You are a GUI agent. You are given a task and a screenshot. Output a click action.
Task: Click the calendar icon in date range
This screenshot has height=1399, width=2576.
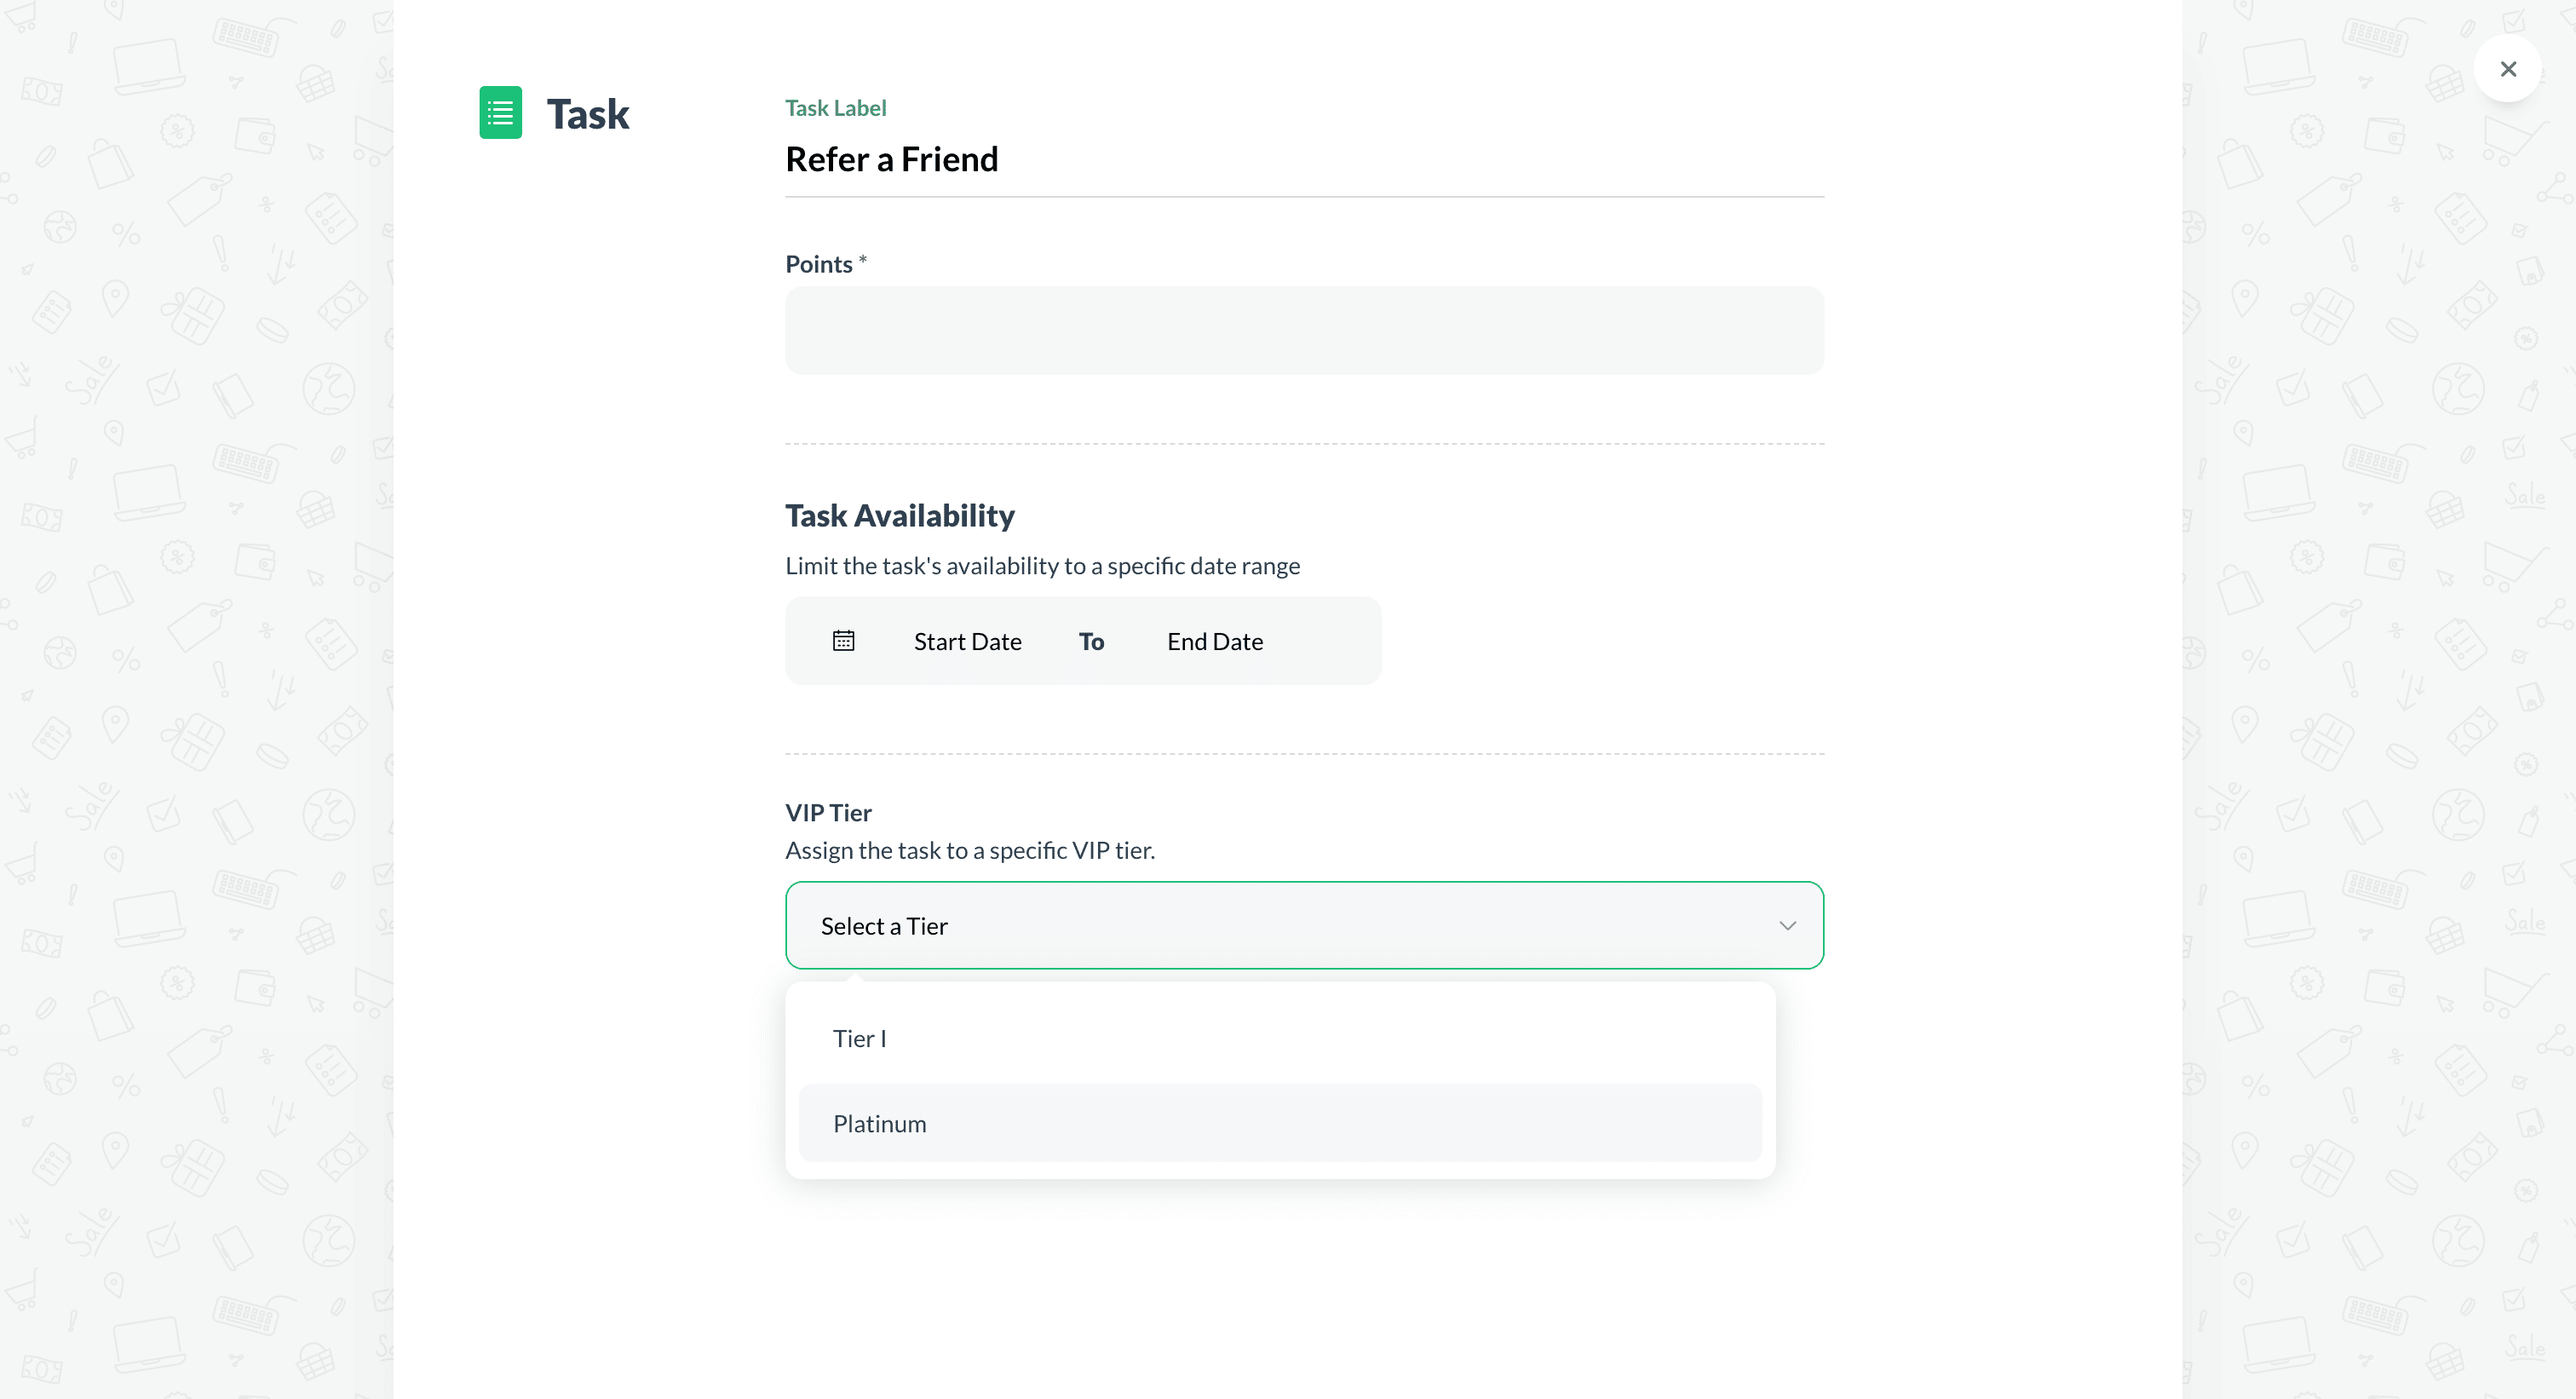pos(843,641)
